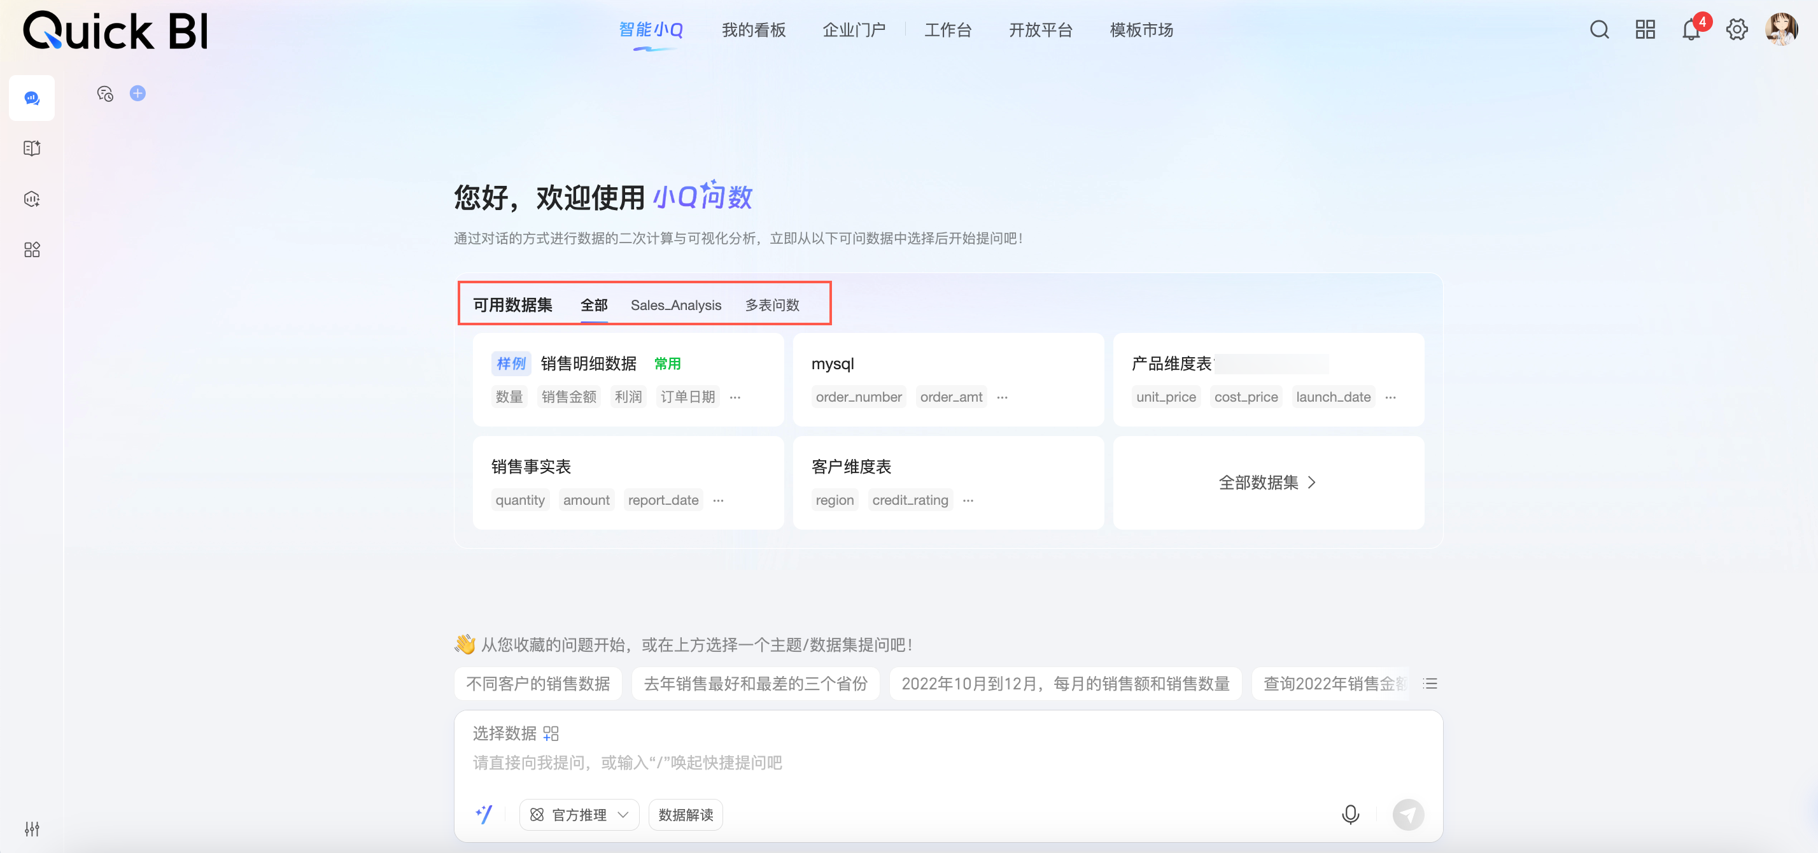Open the saved questions list icon
This screenshot has width=1818, height=853.
(x=1430, y=683)
